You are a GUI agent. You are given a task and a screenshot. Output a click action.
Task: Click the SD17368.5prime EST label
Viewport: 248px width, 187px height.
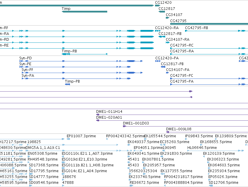[44, 165]
